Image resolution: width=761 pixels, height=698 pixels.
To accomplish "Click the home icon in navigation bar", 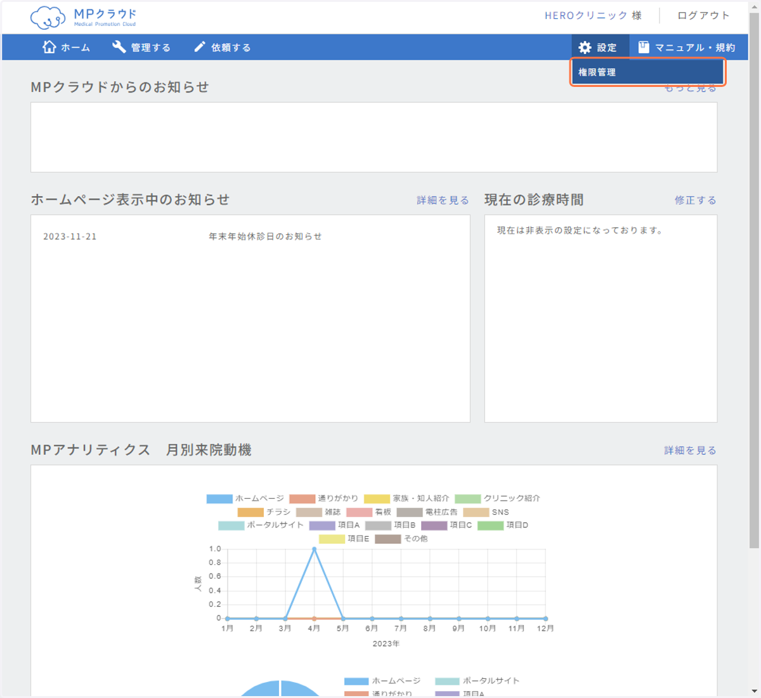I will [x=49, y=47].
